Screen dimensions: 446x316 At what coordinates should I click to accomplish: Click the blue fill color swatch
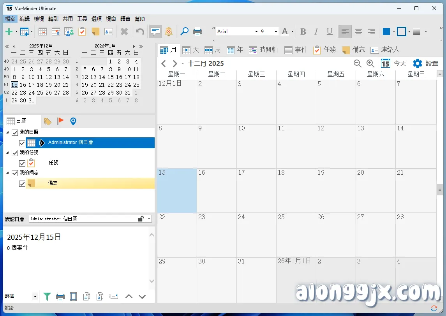386,32
